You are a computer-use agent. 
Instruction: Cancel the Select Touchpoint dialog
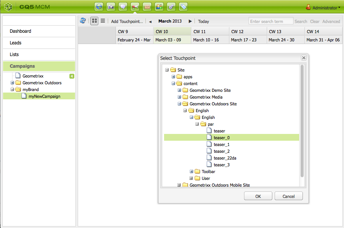point(289,196)
